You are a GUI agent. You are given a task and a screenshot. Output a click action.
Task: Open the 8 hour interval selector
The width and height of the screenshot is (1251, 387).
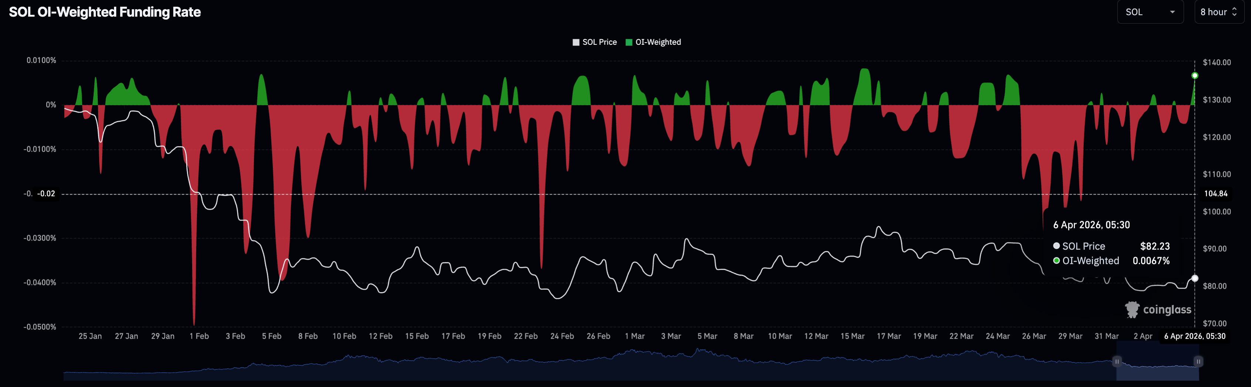tap(1218, 12)
